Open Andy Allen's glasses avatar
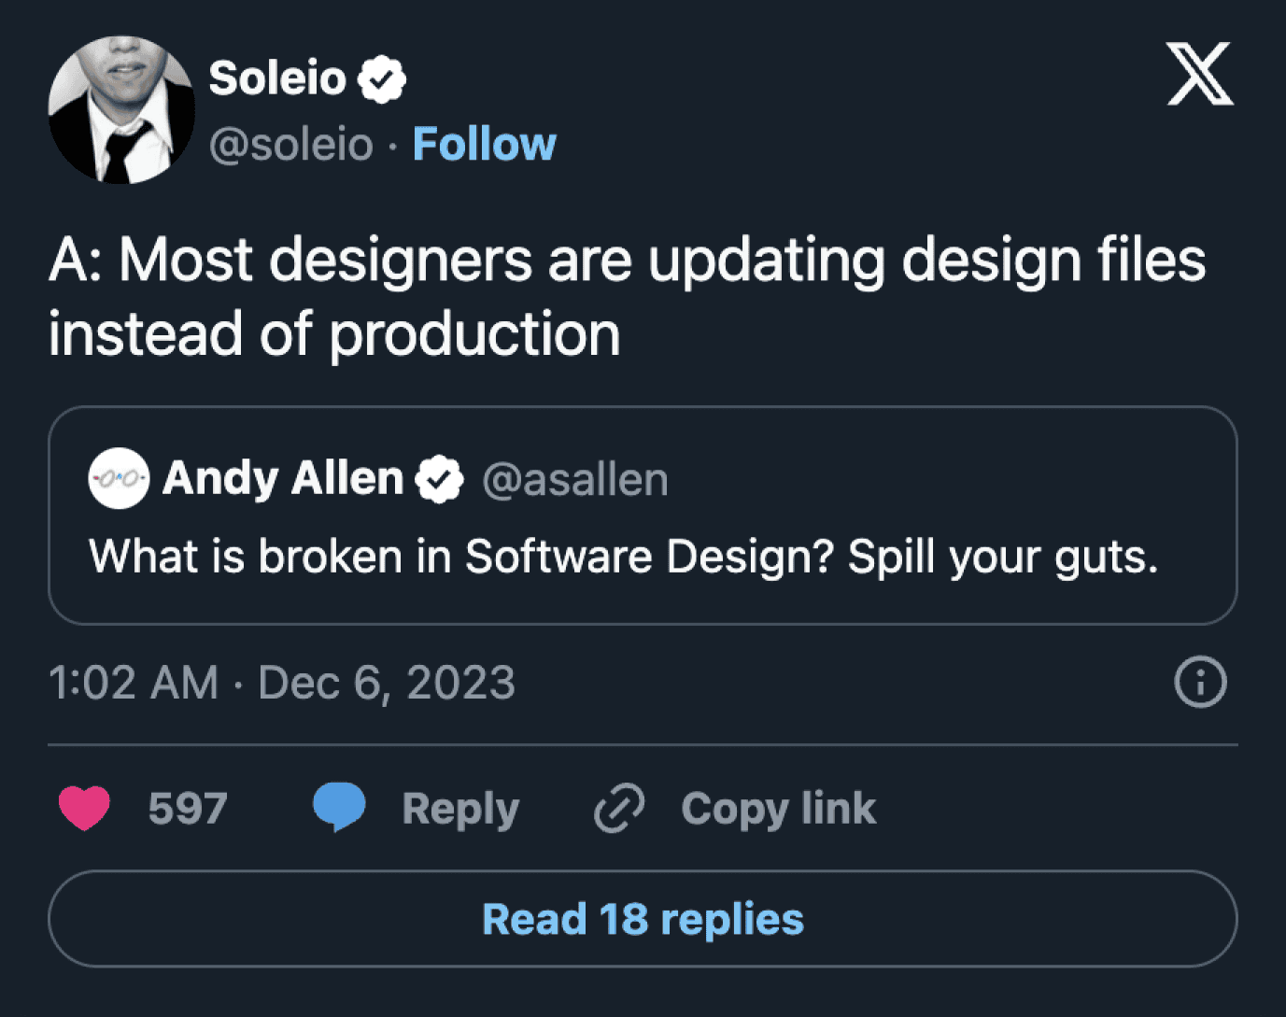This screenshot has width=1286, height=1017. tap(119, 478)
